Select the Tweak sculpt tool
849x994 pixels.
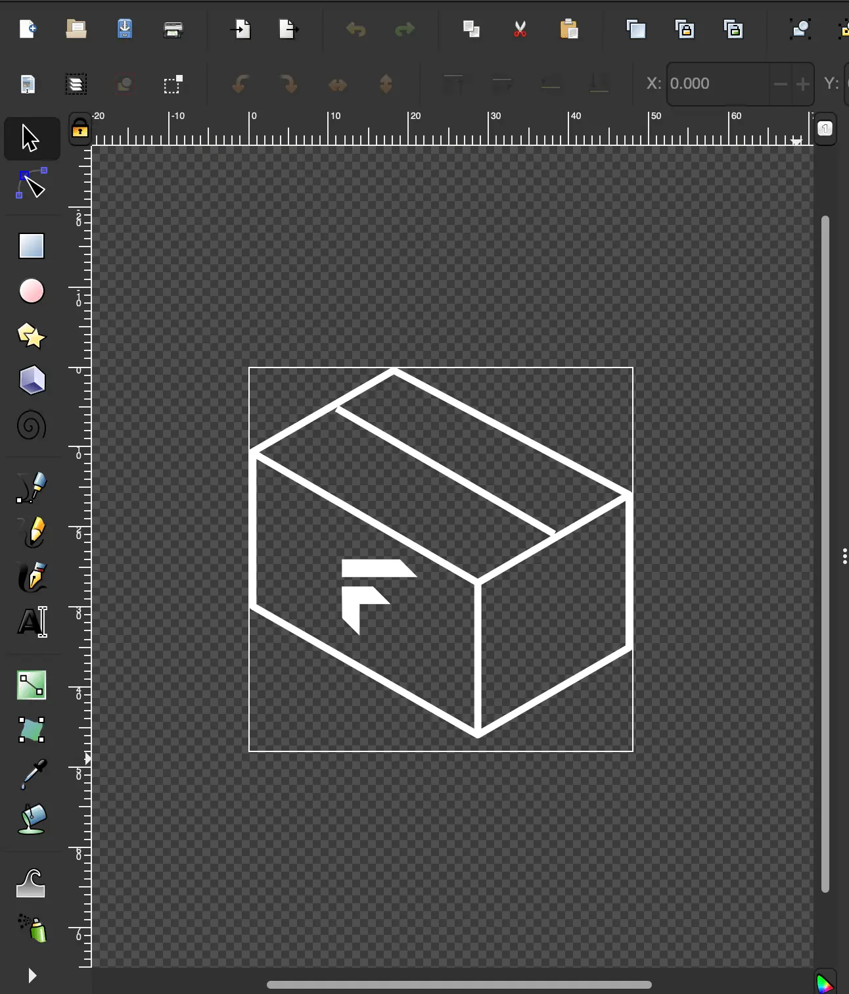32,883
